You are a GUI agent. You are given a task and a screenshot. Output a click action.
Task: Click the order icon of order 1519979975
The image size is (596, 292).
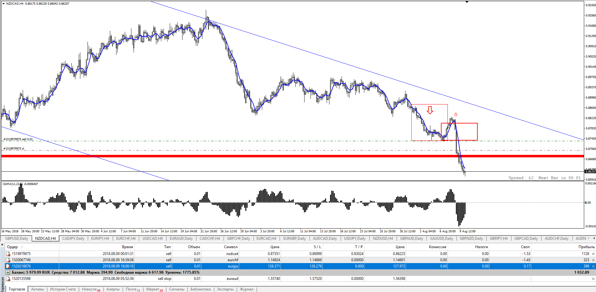coord(8,254)
